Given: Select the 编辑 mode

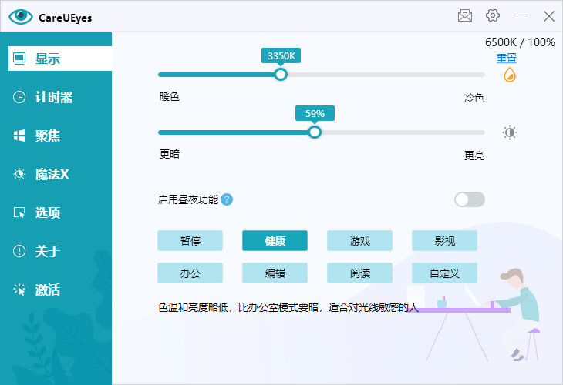Looking at the screenshot, I should tap(275, 273).
